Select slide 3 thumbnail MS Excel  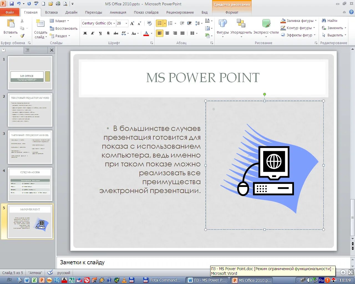point(30,147)
